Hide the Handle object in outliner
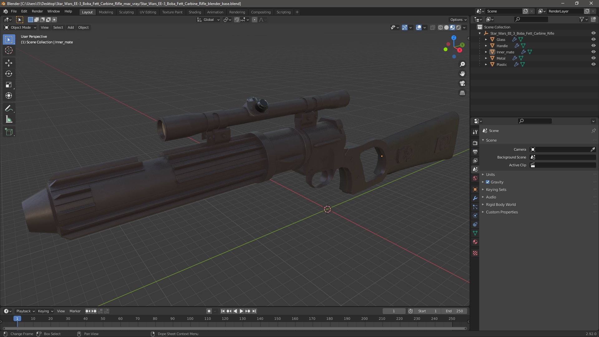Viewport: 599px width, 337px height. (593, 46)
